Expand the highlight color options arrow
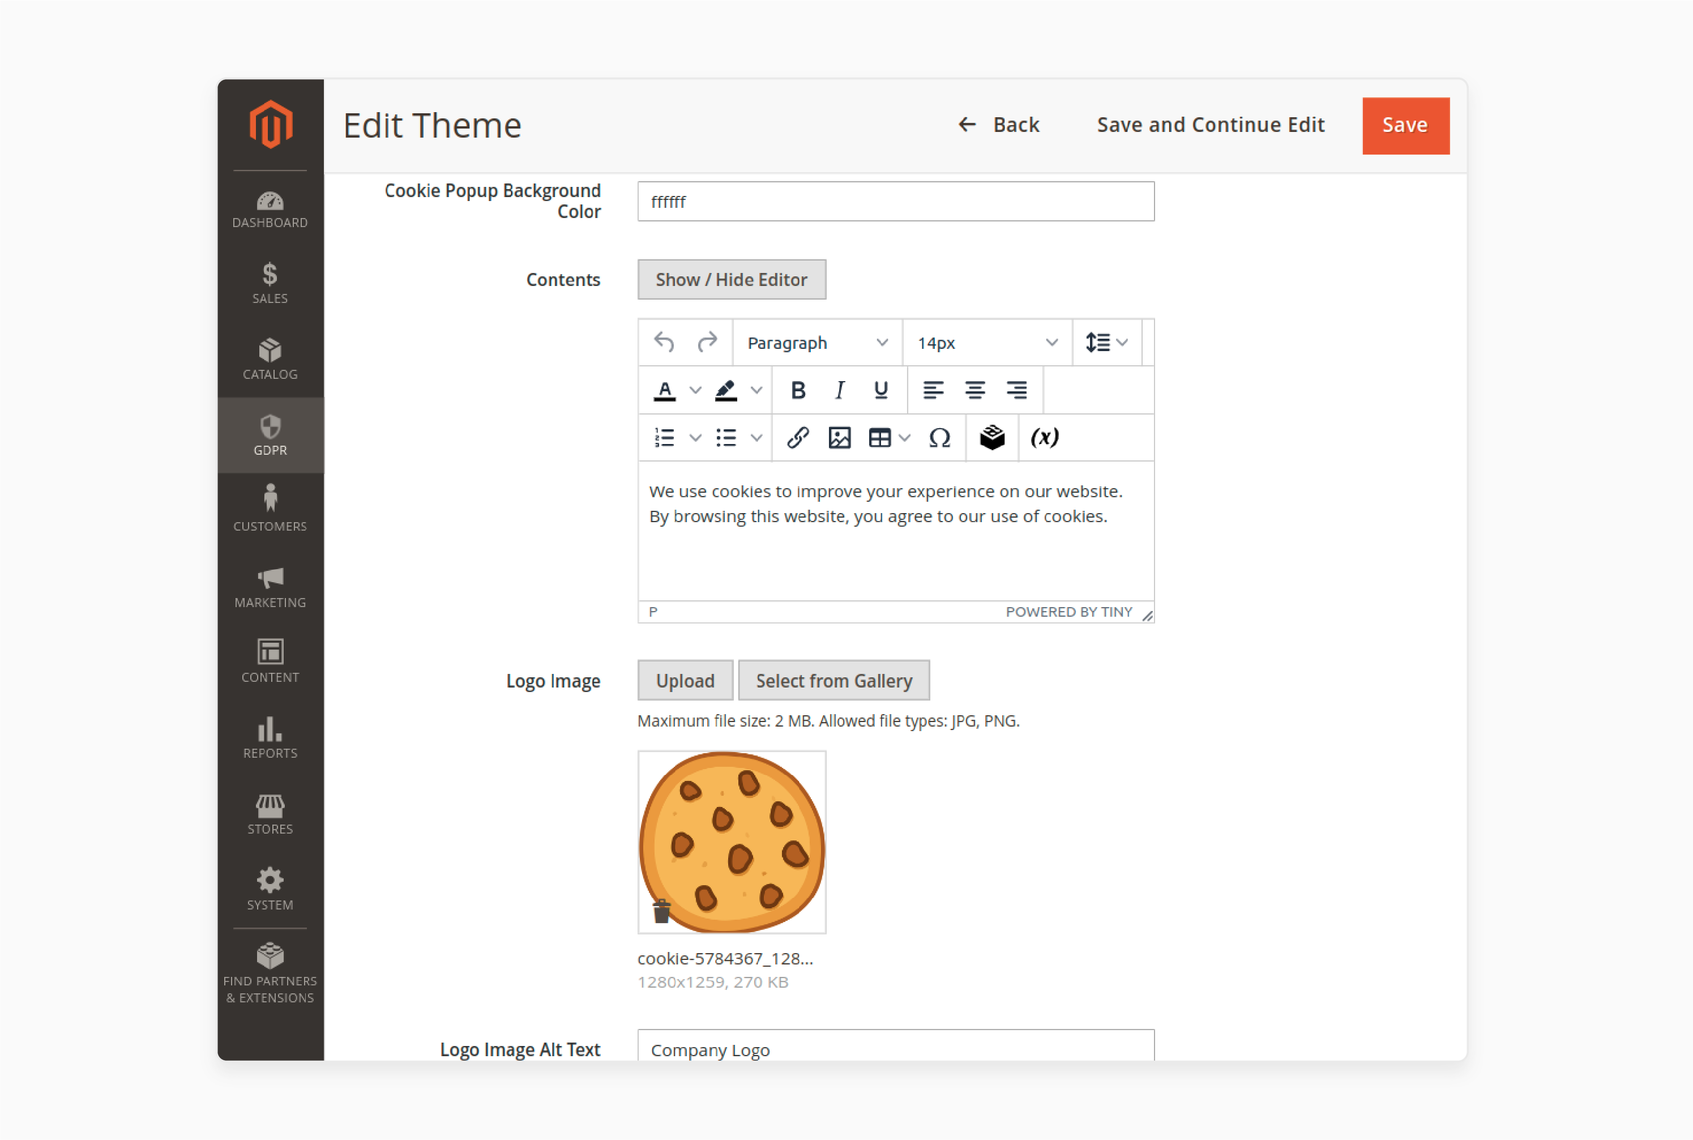The width and height of the screenshot is (1693, 1140). (x=756, y=390)
